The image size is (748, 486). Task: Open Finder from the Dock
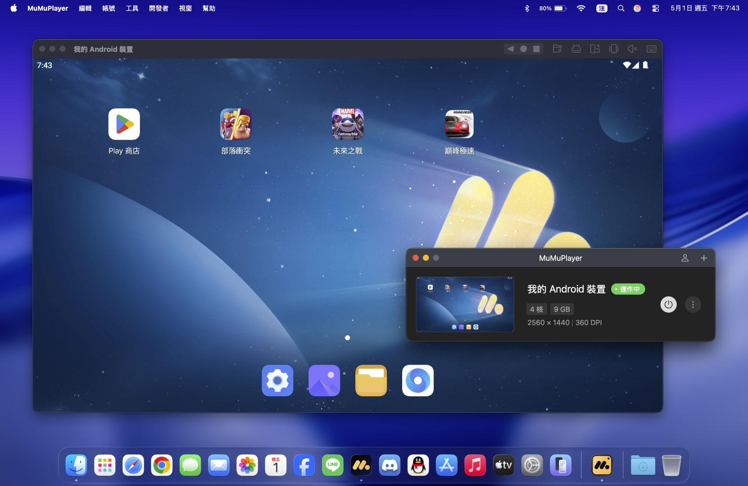click(76, 465)
